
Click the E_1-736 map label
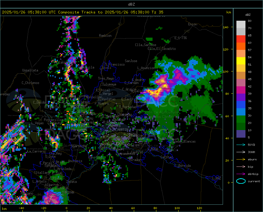[181, 38]
